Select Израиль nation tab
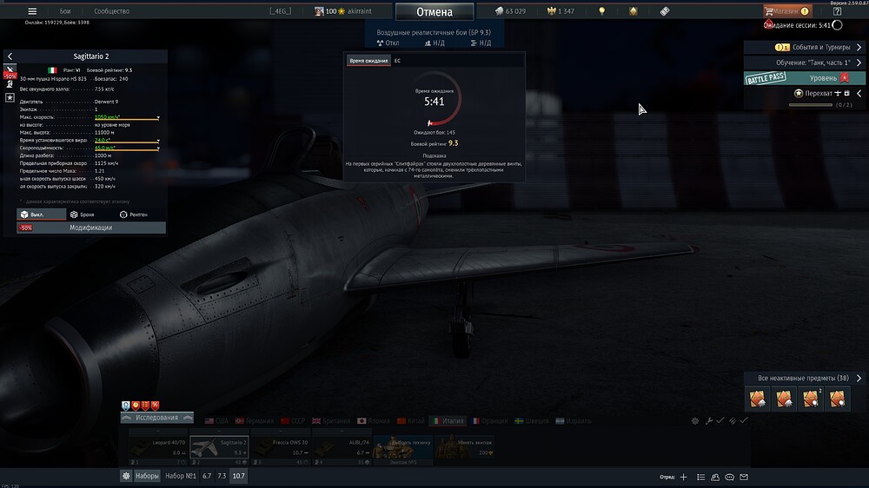The width and height of the screenshot is (869, 488). tap(574, 421)
